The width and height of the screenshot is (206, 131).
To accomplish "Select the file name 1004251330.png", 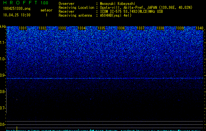I will [17, 9].
